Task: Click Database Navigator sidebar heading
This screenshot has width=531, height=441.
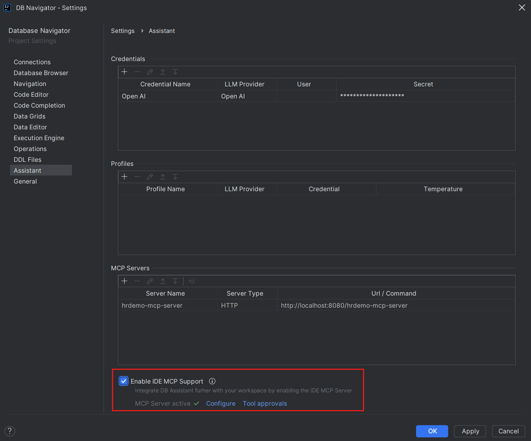Action: (x=39, y=31)
